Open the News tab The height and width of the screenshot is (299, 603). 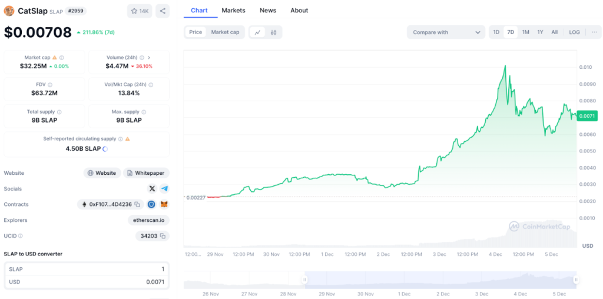point(268,11)
